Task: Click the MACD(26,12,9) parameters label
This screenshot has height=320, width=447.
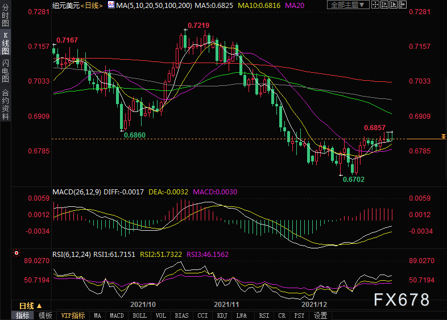Action: (x=77, y=192)
